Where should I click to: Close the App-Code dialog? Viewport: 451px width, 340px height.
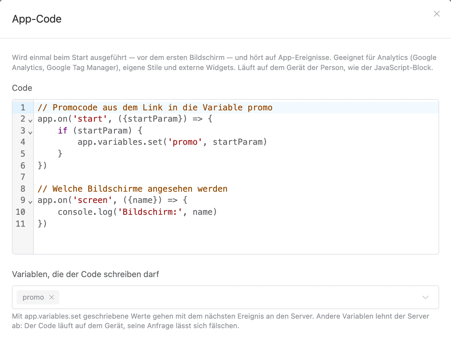pos(436,14)
